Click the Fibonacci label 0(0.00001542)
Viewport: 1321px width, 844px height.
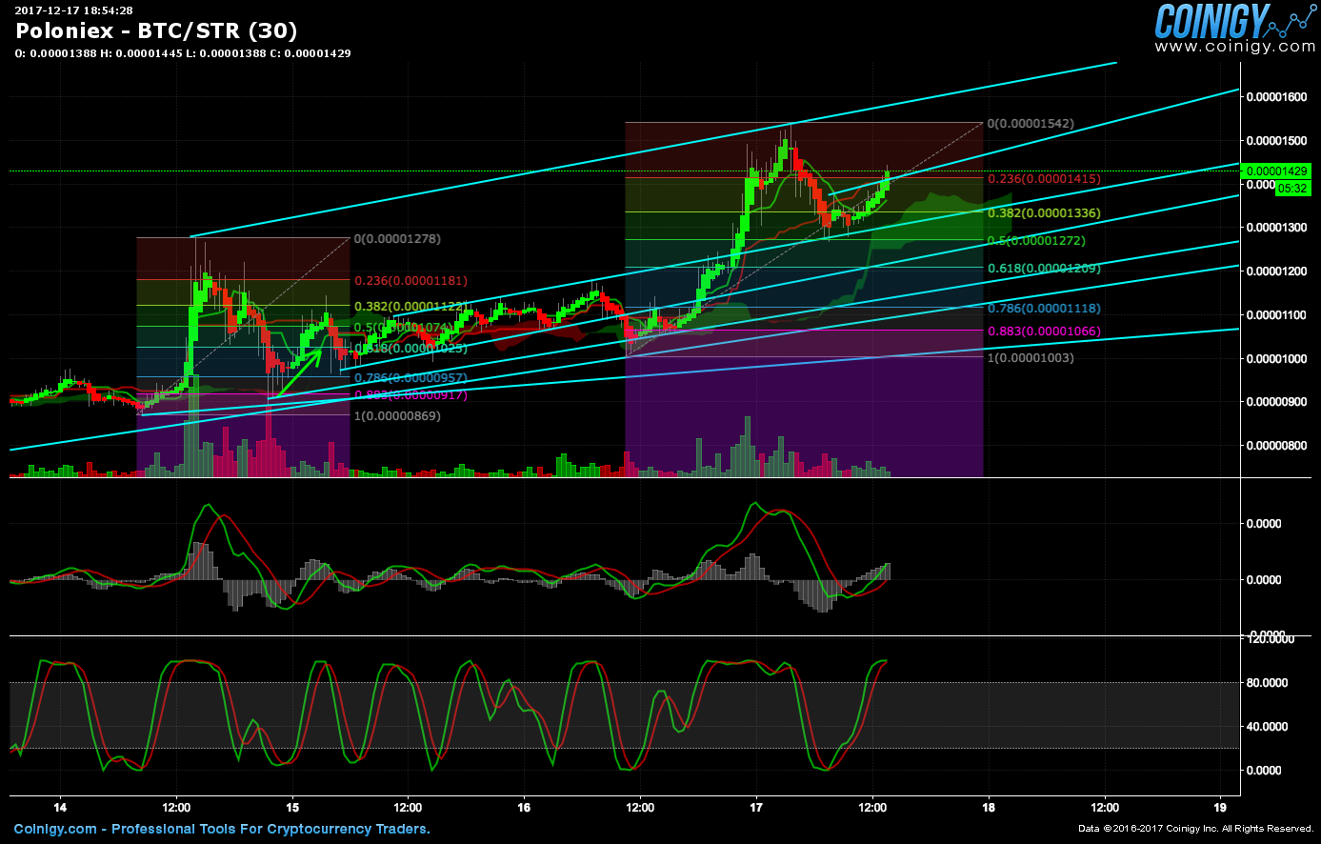click(x=1030, y=124)
